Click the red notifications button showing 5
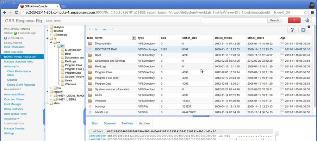The width and height of the screenshot is (317, 141). point(294,20)
